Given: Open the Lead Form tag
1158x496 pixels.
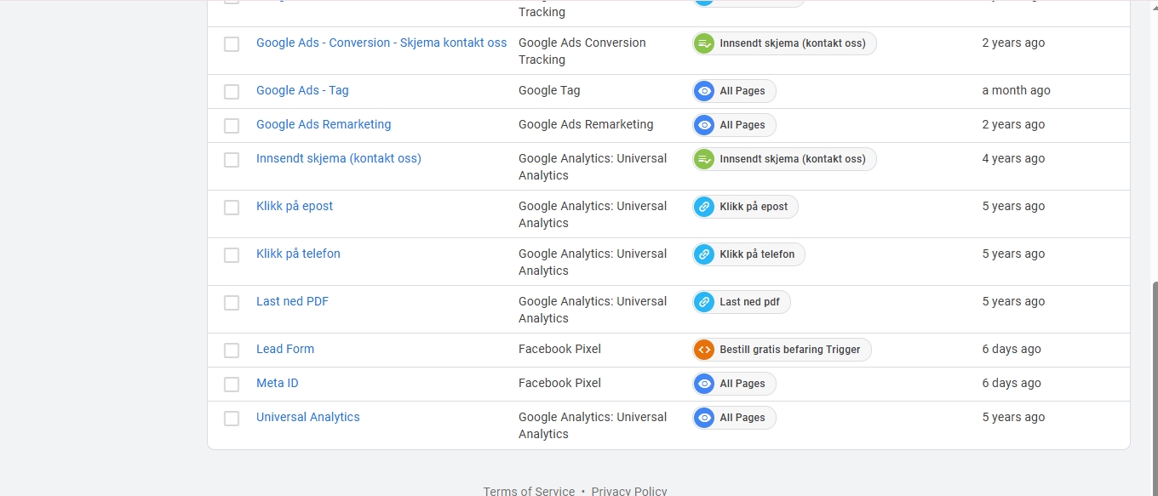Looking at the screenshot, I should (285, 349).
